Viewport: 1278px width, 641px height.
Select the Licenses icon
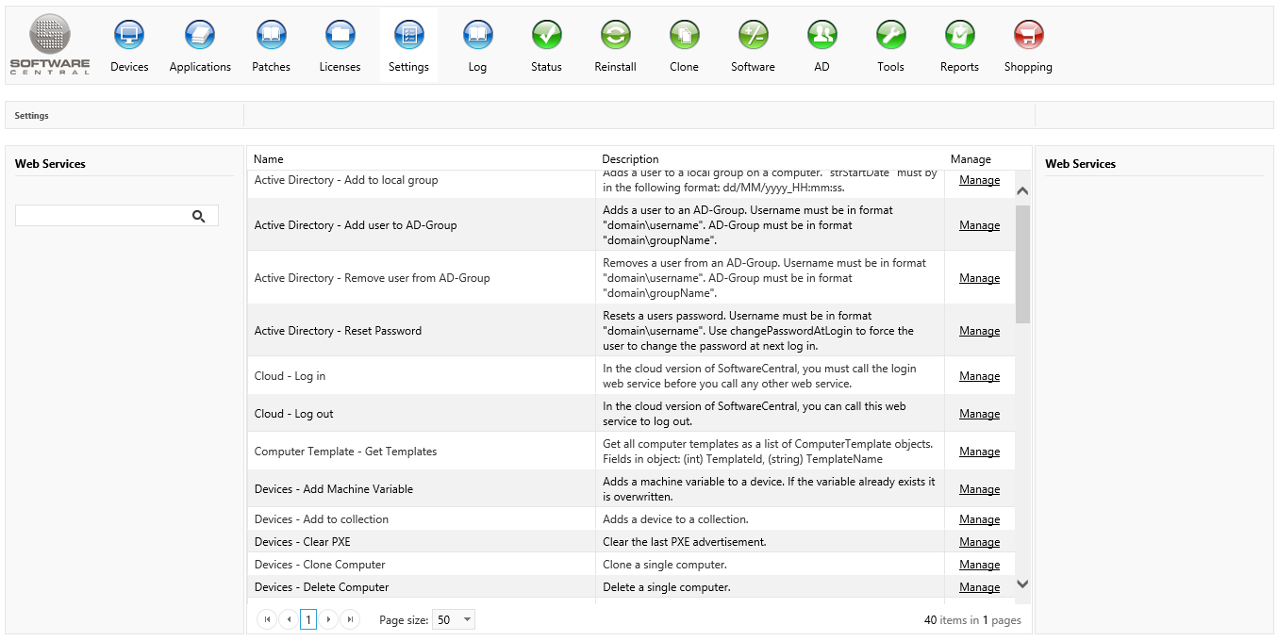(x=340, y=36)
